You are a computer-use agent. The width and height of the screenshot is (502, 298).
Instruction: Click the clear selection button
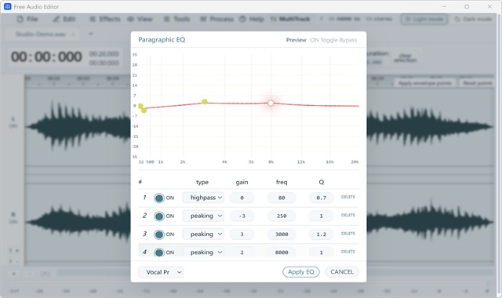click(x=405, y=57)
